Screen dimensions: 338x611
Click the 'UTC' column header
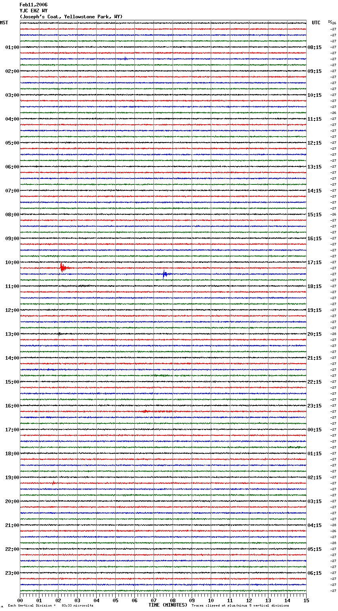click(316, 23)
